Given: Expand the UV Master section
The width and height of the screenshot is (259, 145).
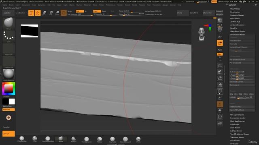Looking at the screenshot, I should (x=234, y=144).
